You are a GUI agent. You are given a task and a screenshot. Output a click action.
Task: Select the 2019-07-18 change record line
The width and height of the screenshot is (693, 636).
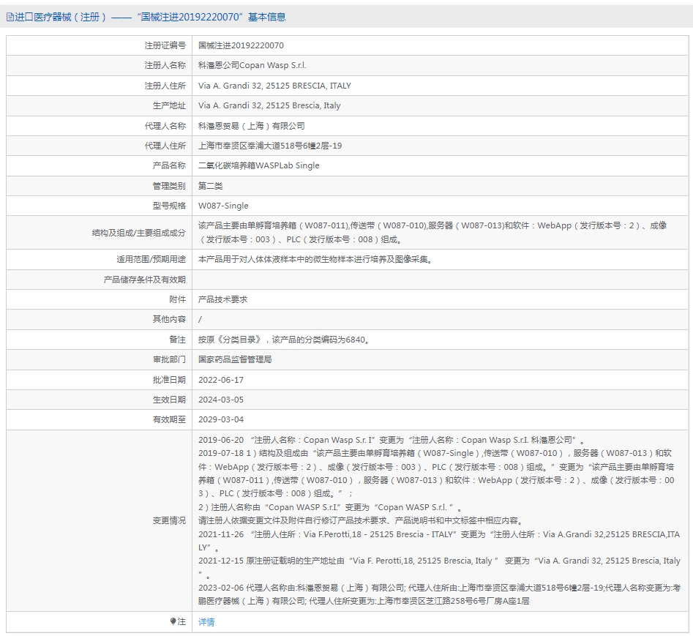pos(436,474)
